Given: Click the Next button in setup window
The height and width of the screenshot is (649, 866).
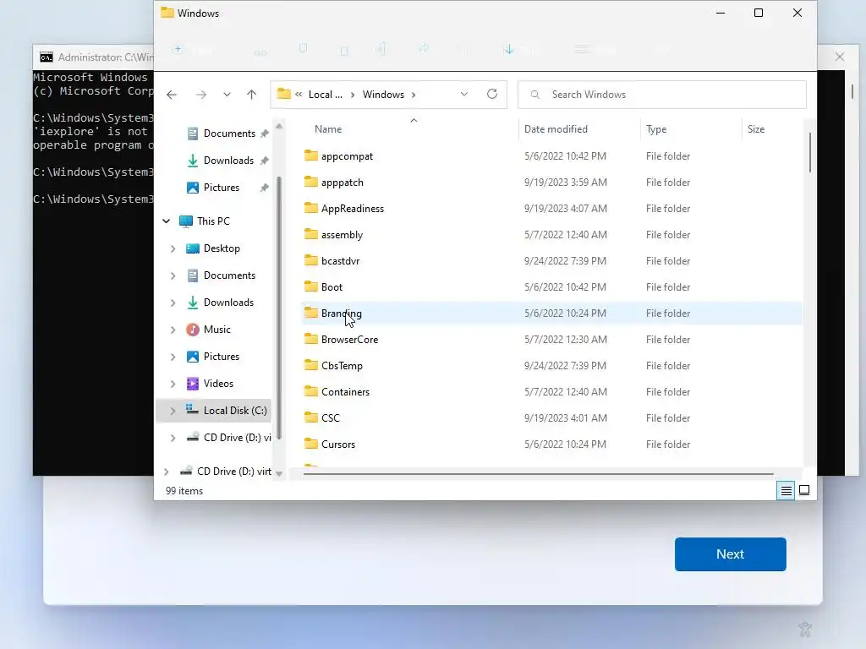Looking at the screenshot, I should click(730, 554).
